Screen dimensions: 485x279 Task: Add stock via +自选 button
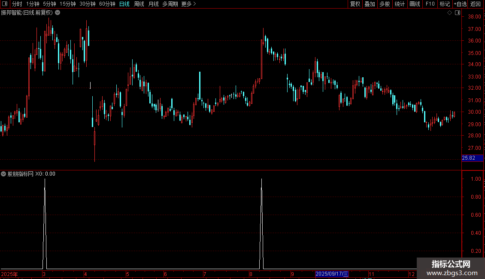point(460,4)
